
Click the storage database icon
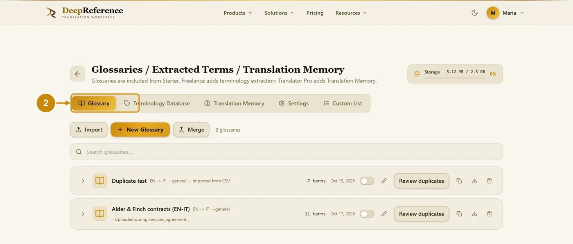[417, 74]
